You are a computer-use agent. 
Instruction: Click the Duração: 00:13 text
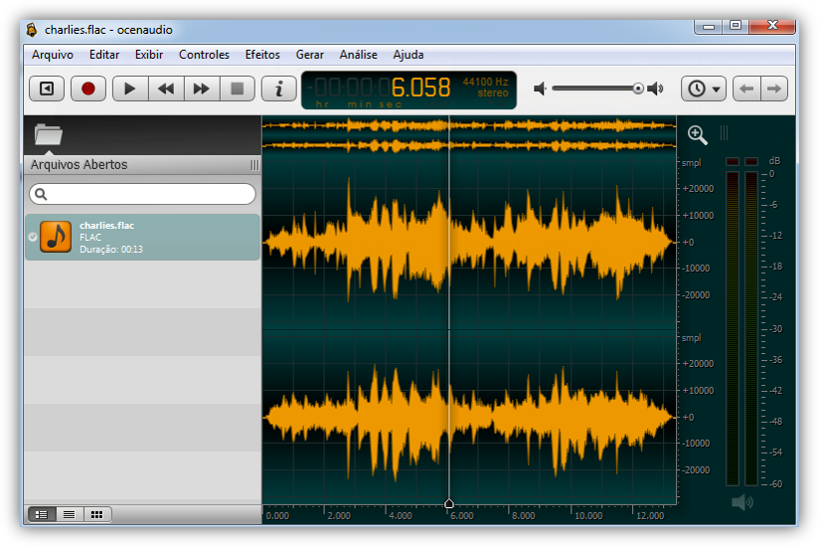111,250
